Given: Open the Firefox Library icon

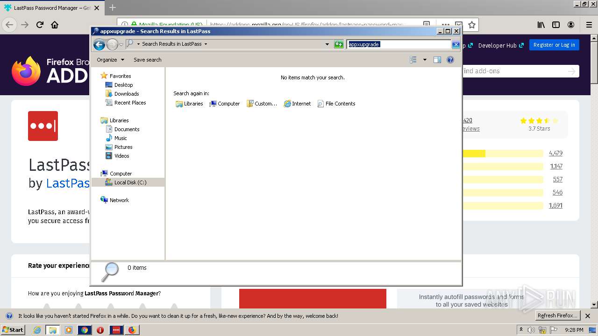Looking at the screenshot, I should click(x=541, y=25).
